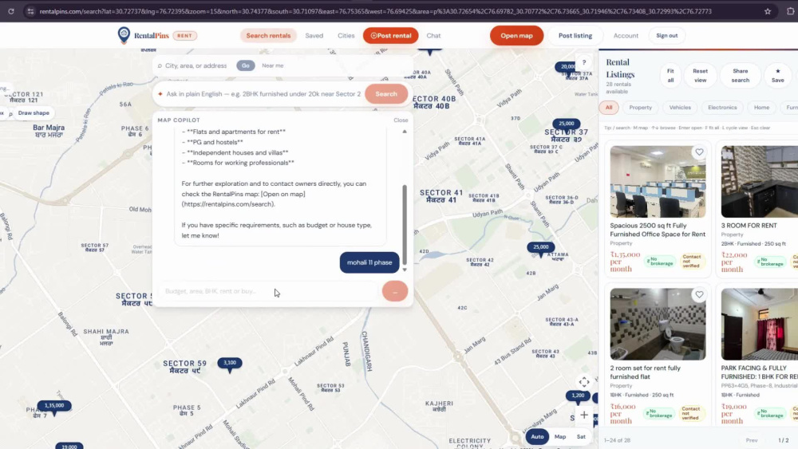This screenshot has height=449, width=798.
Task: Click the Draw shape tool
Action: pyautogui.click(x=34, y=113)
